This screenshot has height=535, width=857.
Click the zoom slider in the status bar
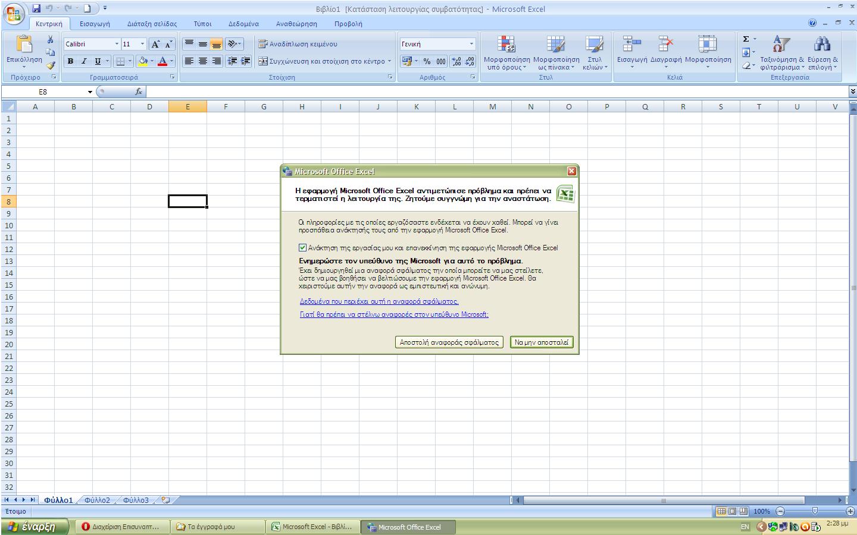(x=815, y=511)
